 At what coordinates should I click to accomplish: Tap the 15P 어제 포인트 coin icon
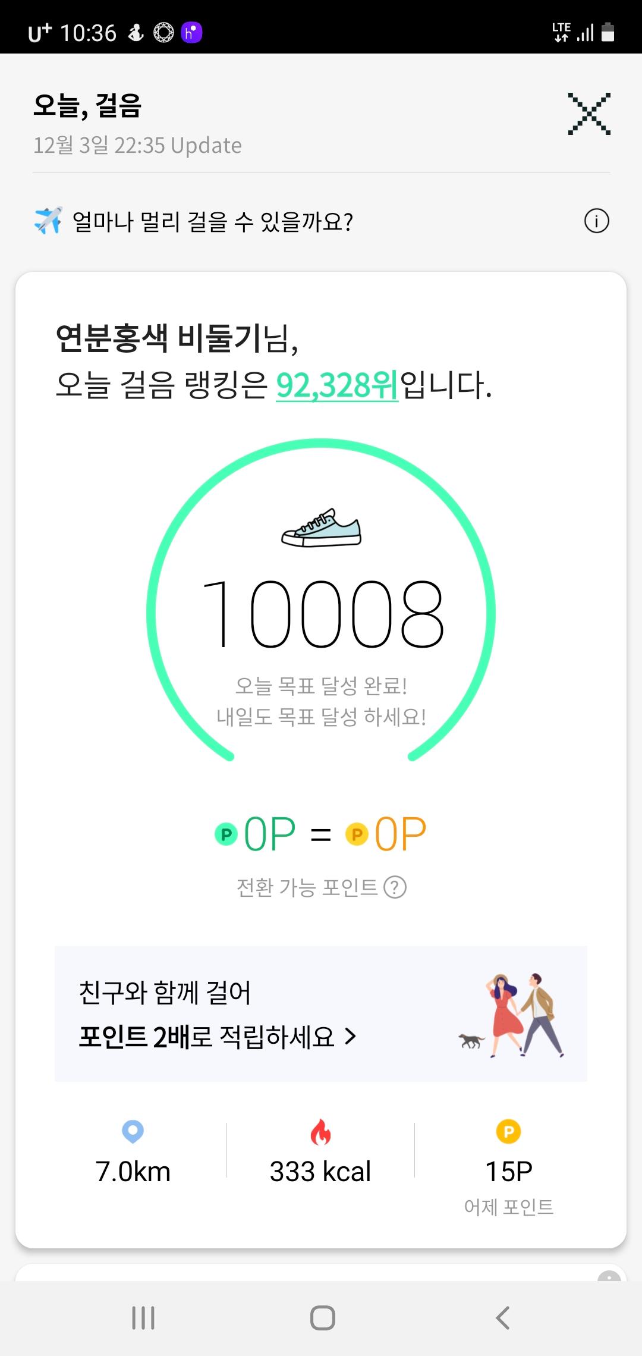(508, 1132)
